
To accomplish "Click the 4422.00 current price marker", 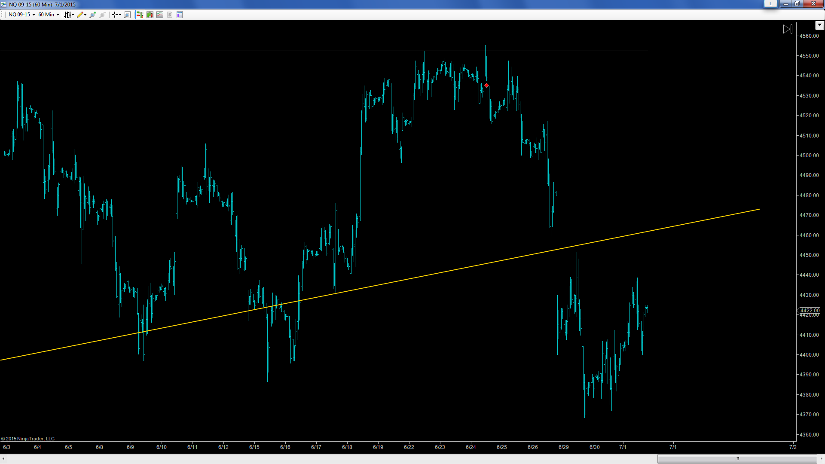I will [809, 311].
